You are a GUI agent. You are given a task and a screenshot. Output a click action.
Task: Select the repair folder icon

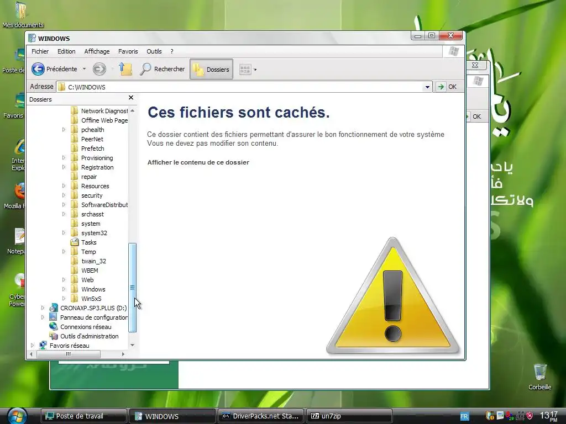(x=75, y=176)
